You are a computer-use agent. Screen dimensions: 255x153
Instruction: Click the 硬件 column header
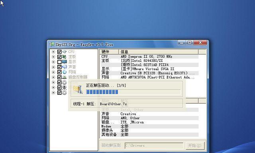(109, 52)
